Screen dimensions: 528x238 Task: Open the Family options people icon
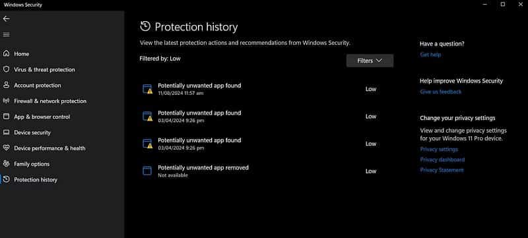(6, 164)
